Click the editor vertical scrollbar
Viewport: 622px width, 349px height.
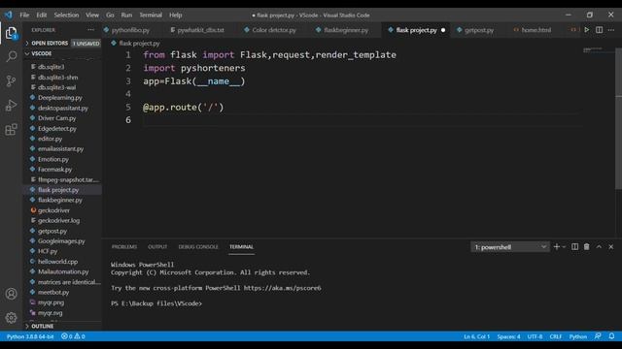618,118
